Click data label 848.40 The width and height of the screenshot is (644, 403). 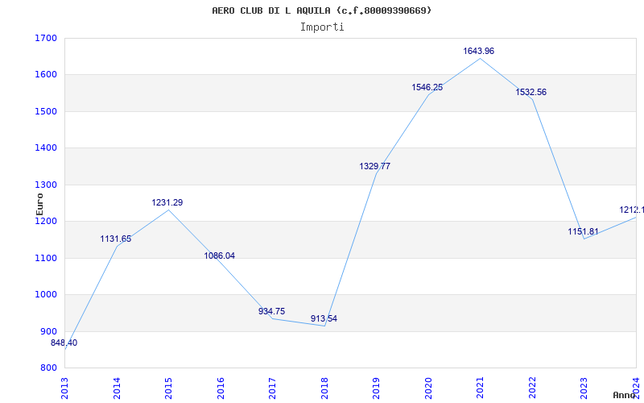tap(64, 343)
